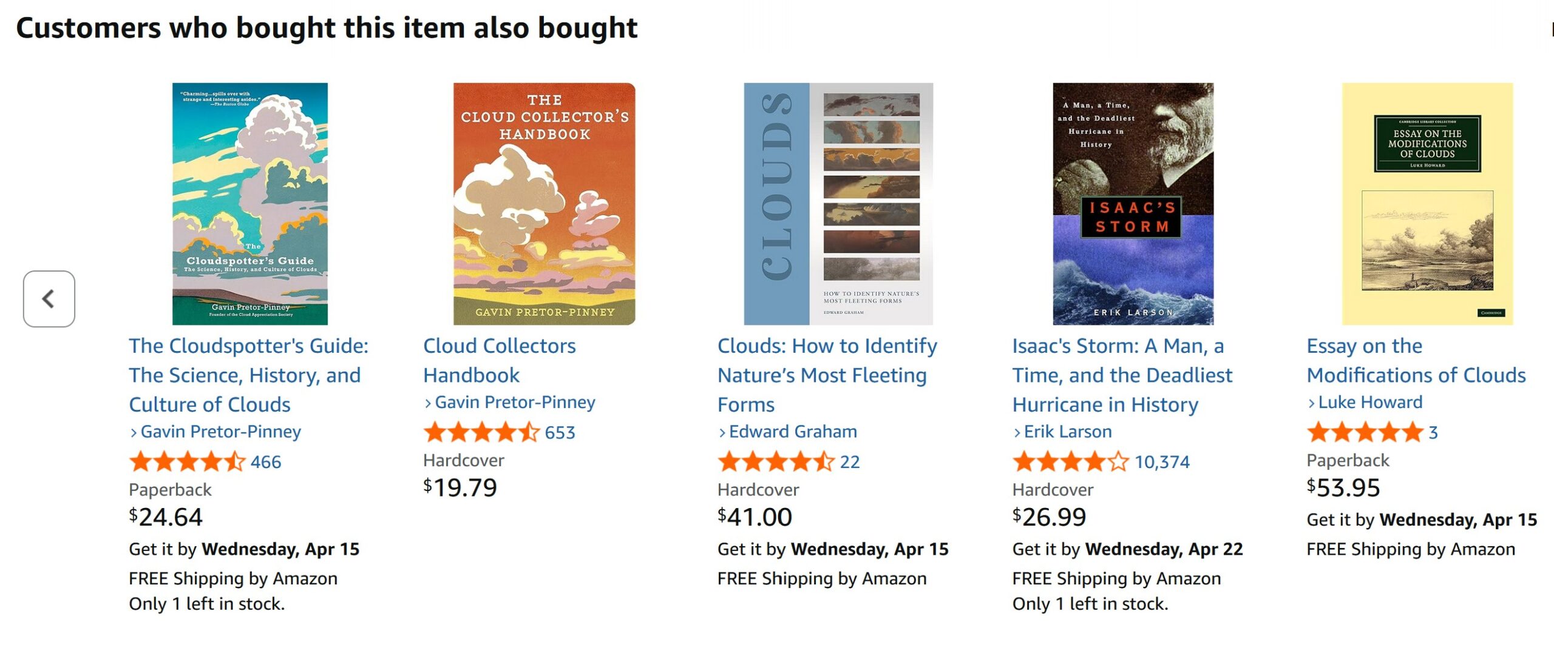The width and height of the screenshot is (1554, 645).
Task: Click star rating with 466 reviews
Action: click(187, 462)
